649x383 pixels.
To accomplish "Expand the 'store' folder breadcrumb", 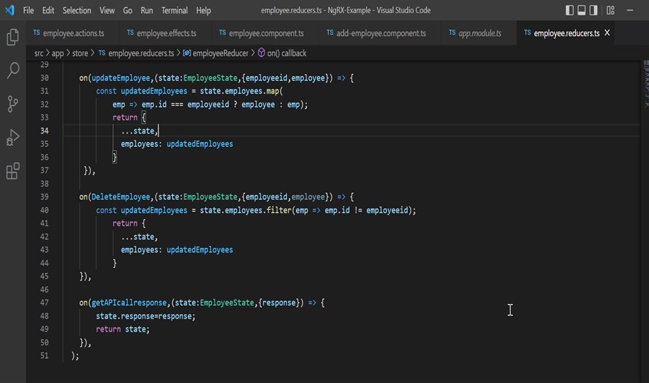I will pyautogui.click(x=80, y=53).
